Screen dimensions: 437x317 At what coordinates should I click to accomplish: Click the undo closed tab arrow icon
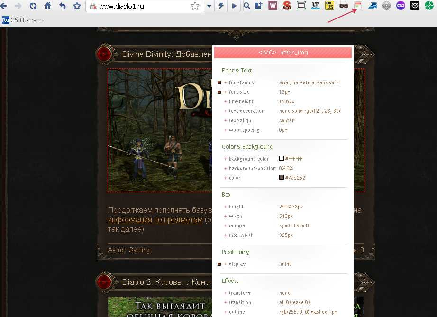point(62,6)
